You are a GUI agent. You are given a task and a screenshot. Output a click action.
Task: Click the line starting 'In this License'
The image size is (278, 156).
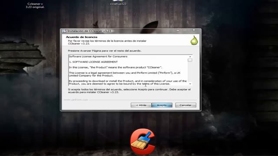[116, 68]
